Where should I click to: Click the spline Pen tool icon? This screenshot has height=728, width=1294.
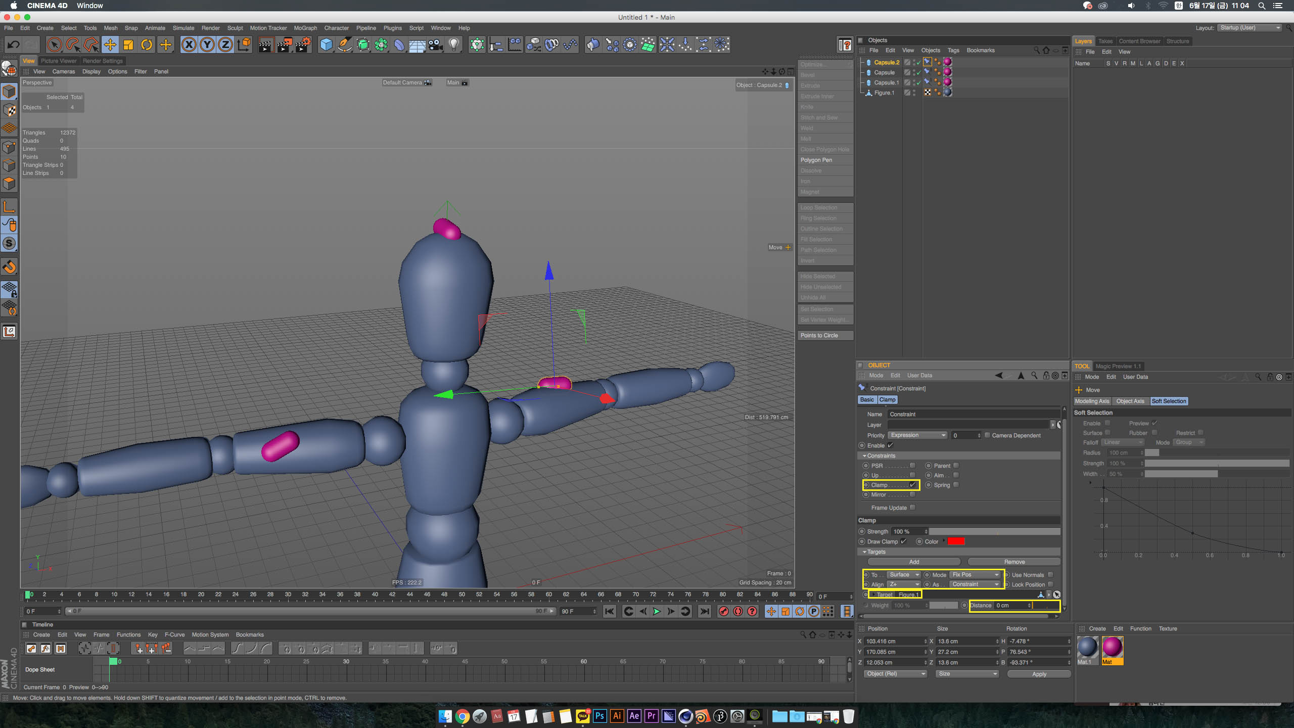click(345, 45)
